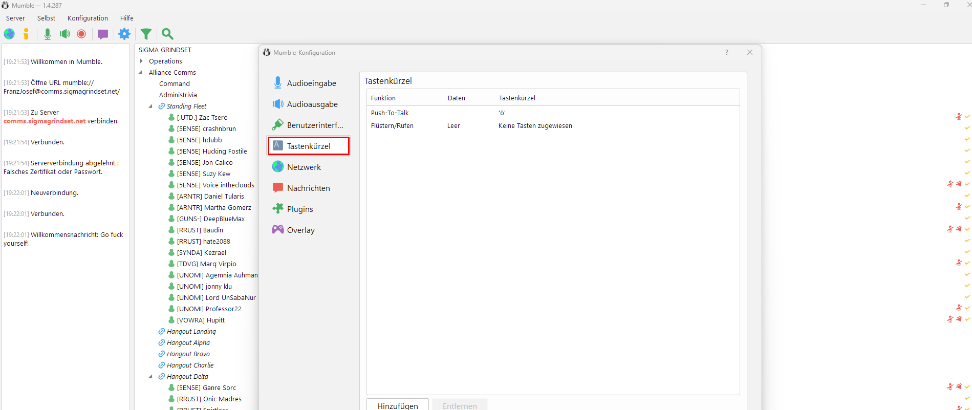This screenshot has height=410, width=972.
Task: Select user [VOWRA] Hupitt
Action: point(201,320)
